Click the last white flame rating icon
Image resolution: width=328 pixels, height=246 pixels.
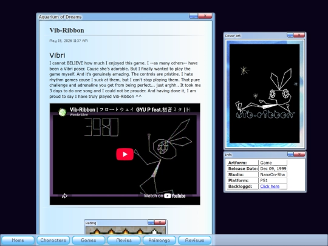[154, 231]
